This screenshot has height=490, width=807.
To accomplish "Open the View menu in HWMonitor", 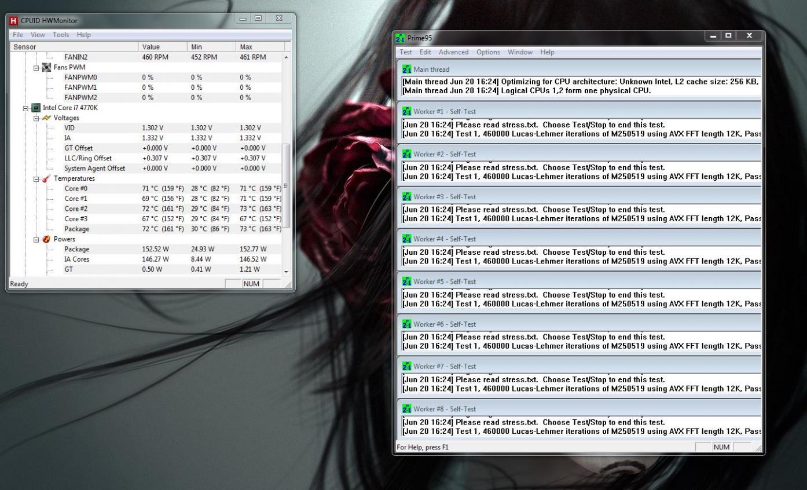I will (x=38, y=35).
